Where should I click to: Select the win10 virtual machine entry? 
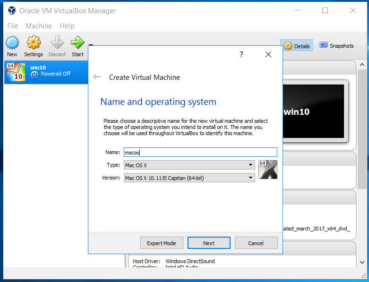(46, 71)
